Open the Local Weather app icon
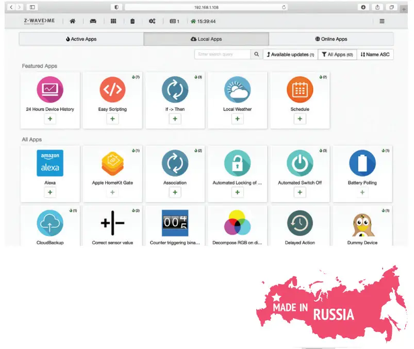The height and width of the screenshot is (349, 414). (237, 89)
